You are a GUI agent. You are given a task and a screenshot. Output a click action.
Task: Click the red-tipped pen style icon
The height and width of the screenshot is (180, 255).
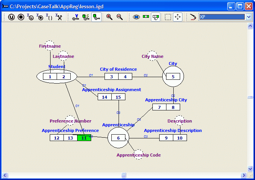pos(193,17)
